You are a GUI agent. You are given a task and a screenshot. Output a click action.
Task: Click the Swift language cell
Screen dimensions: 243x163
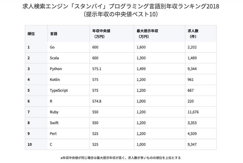(54, 123)
